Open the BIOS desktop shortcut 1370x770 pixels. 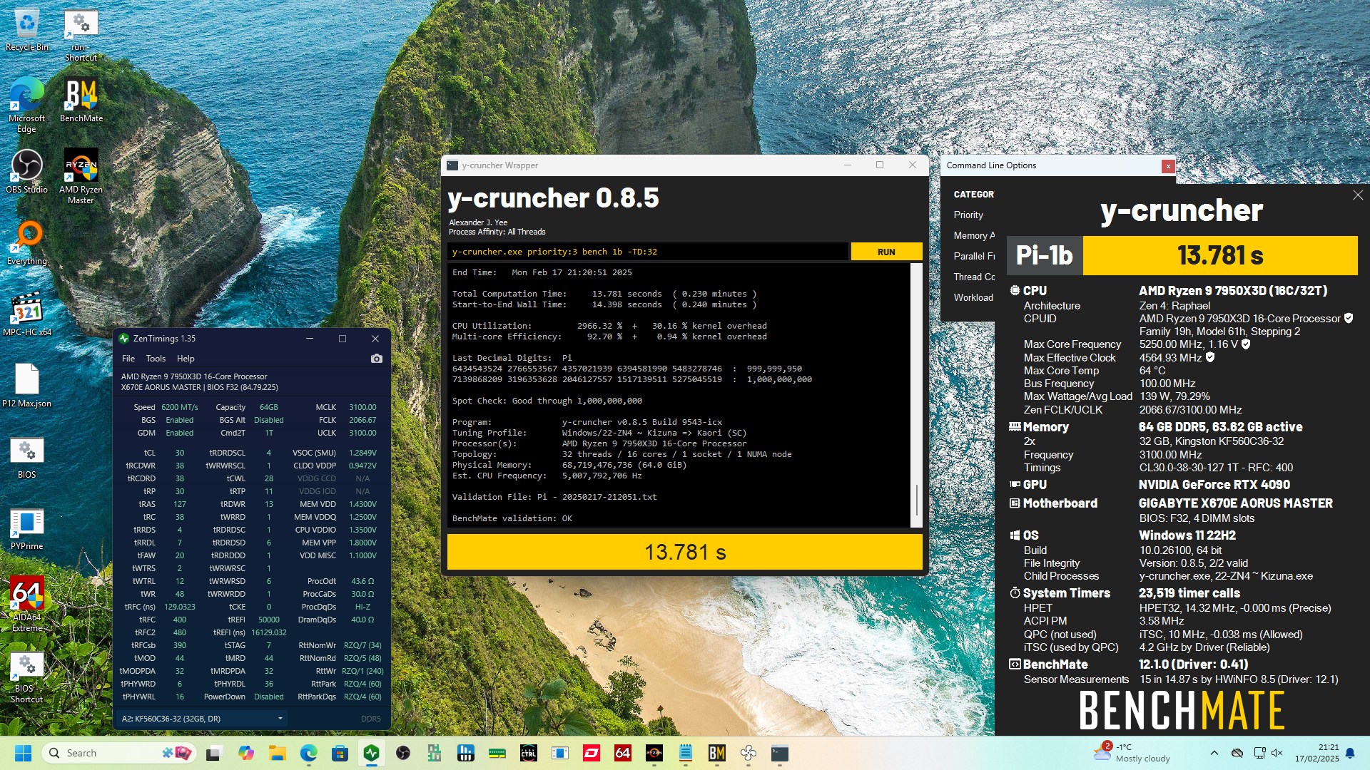click(x=26, y=456)
